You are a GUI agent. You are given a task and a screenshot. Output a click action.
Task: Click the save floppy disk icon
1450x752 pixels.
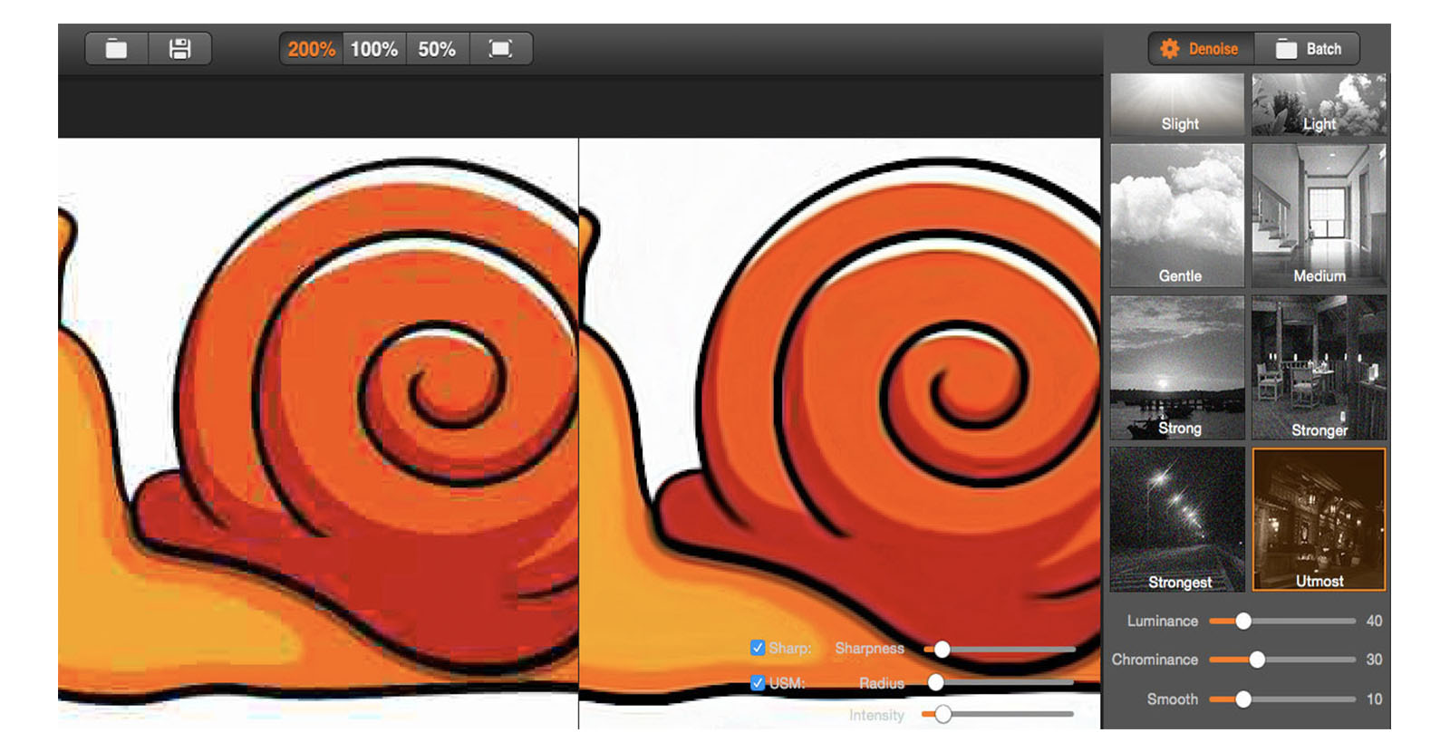click(x=179, y=49)
